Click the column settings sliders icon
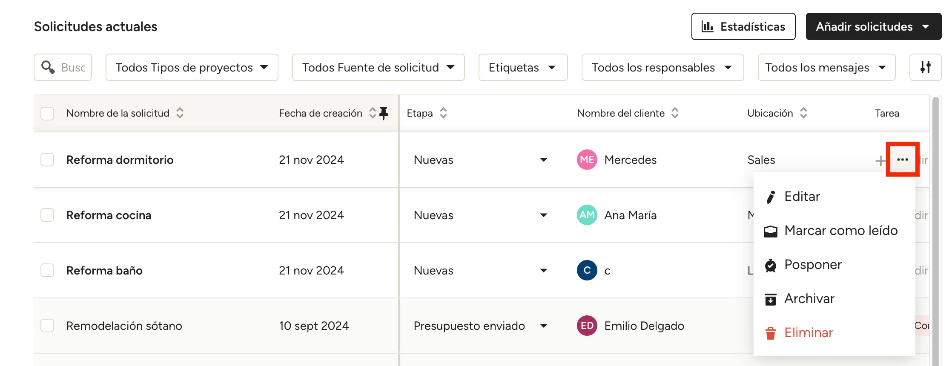 click(x=925, y=67)
